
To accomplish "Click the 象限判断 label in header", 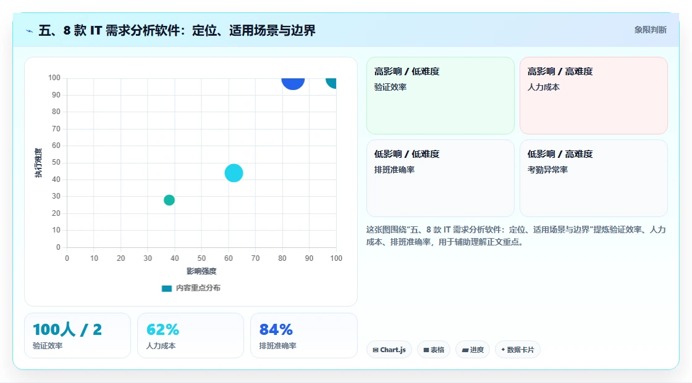I will 650,30.
